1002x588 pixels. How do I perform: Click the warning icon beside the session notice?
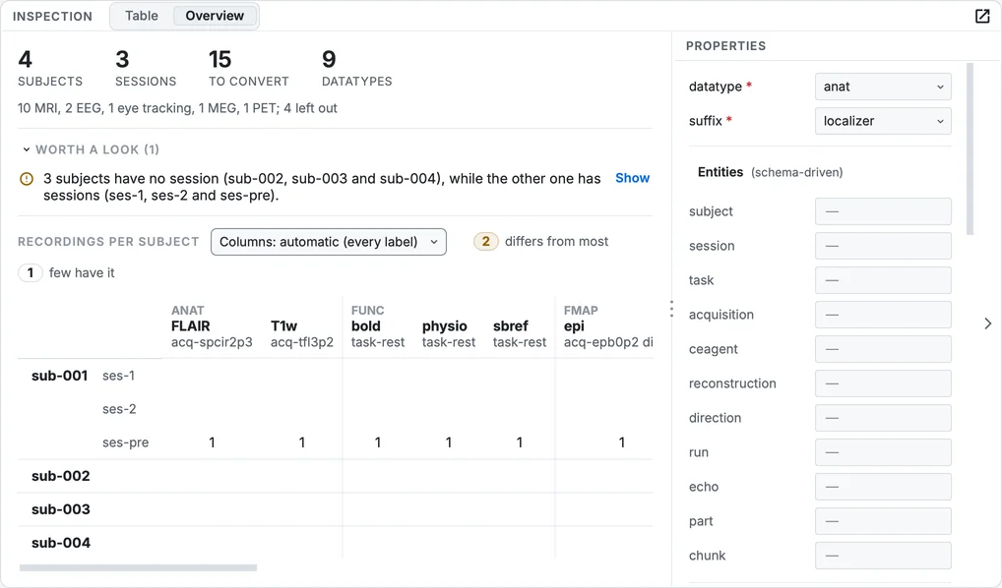(27, 179)
